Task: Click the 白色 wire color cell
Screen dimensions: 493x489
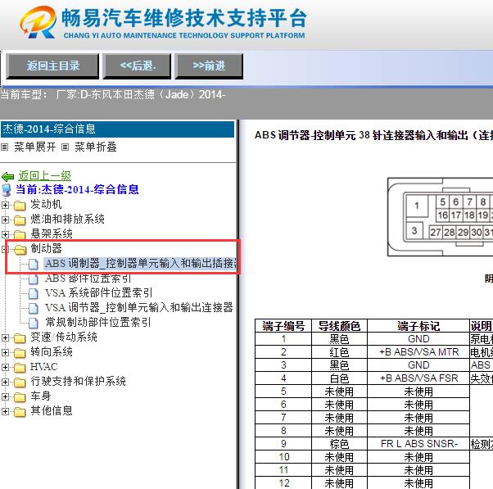Action: click(339, 378)
